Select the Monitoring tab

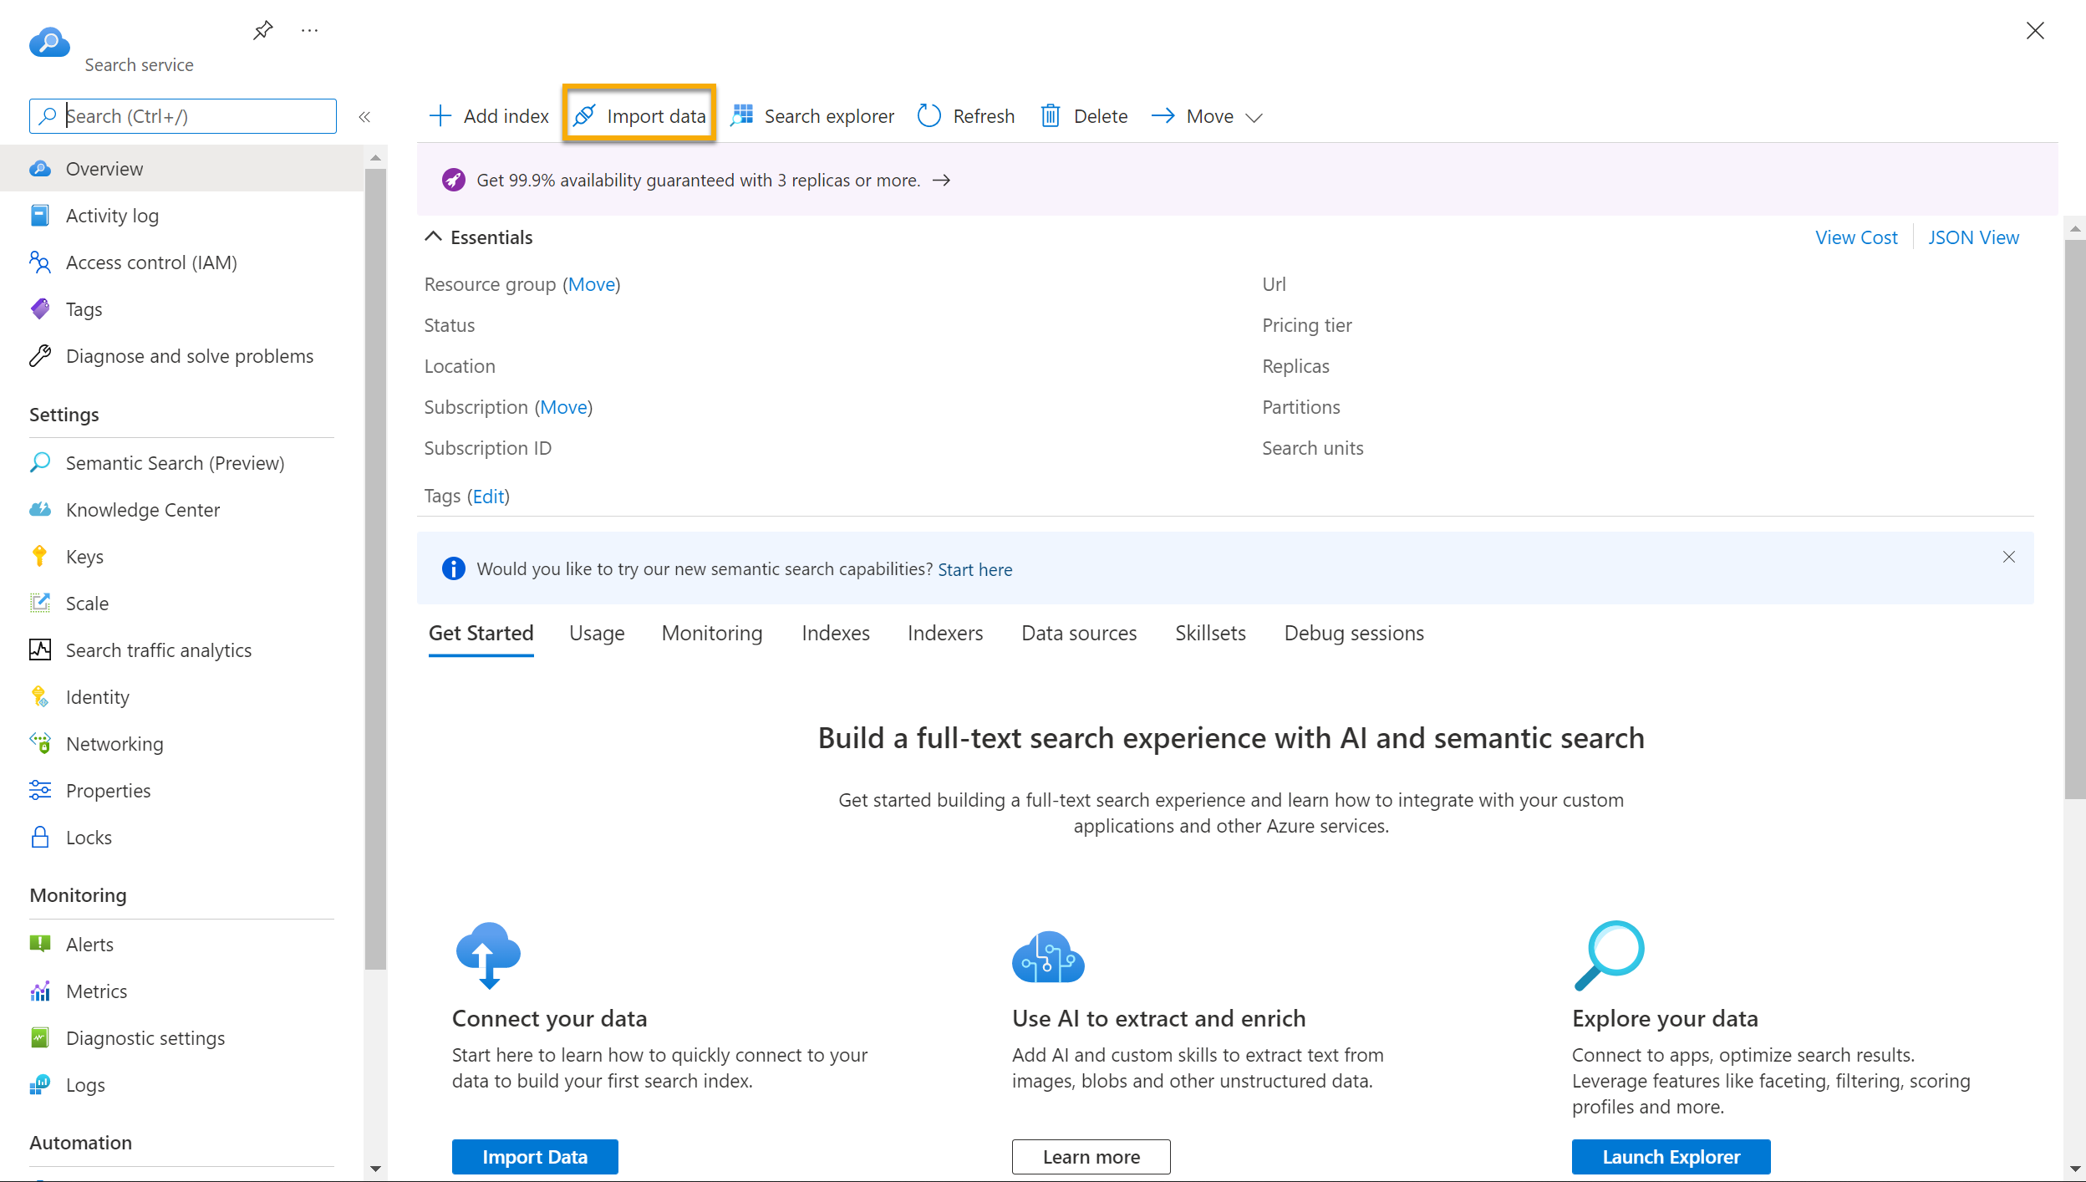pyautogui.click(x=712, y=632)
